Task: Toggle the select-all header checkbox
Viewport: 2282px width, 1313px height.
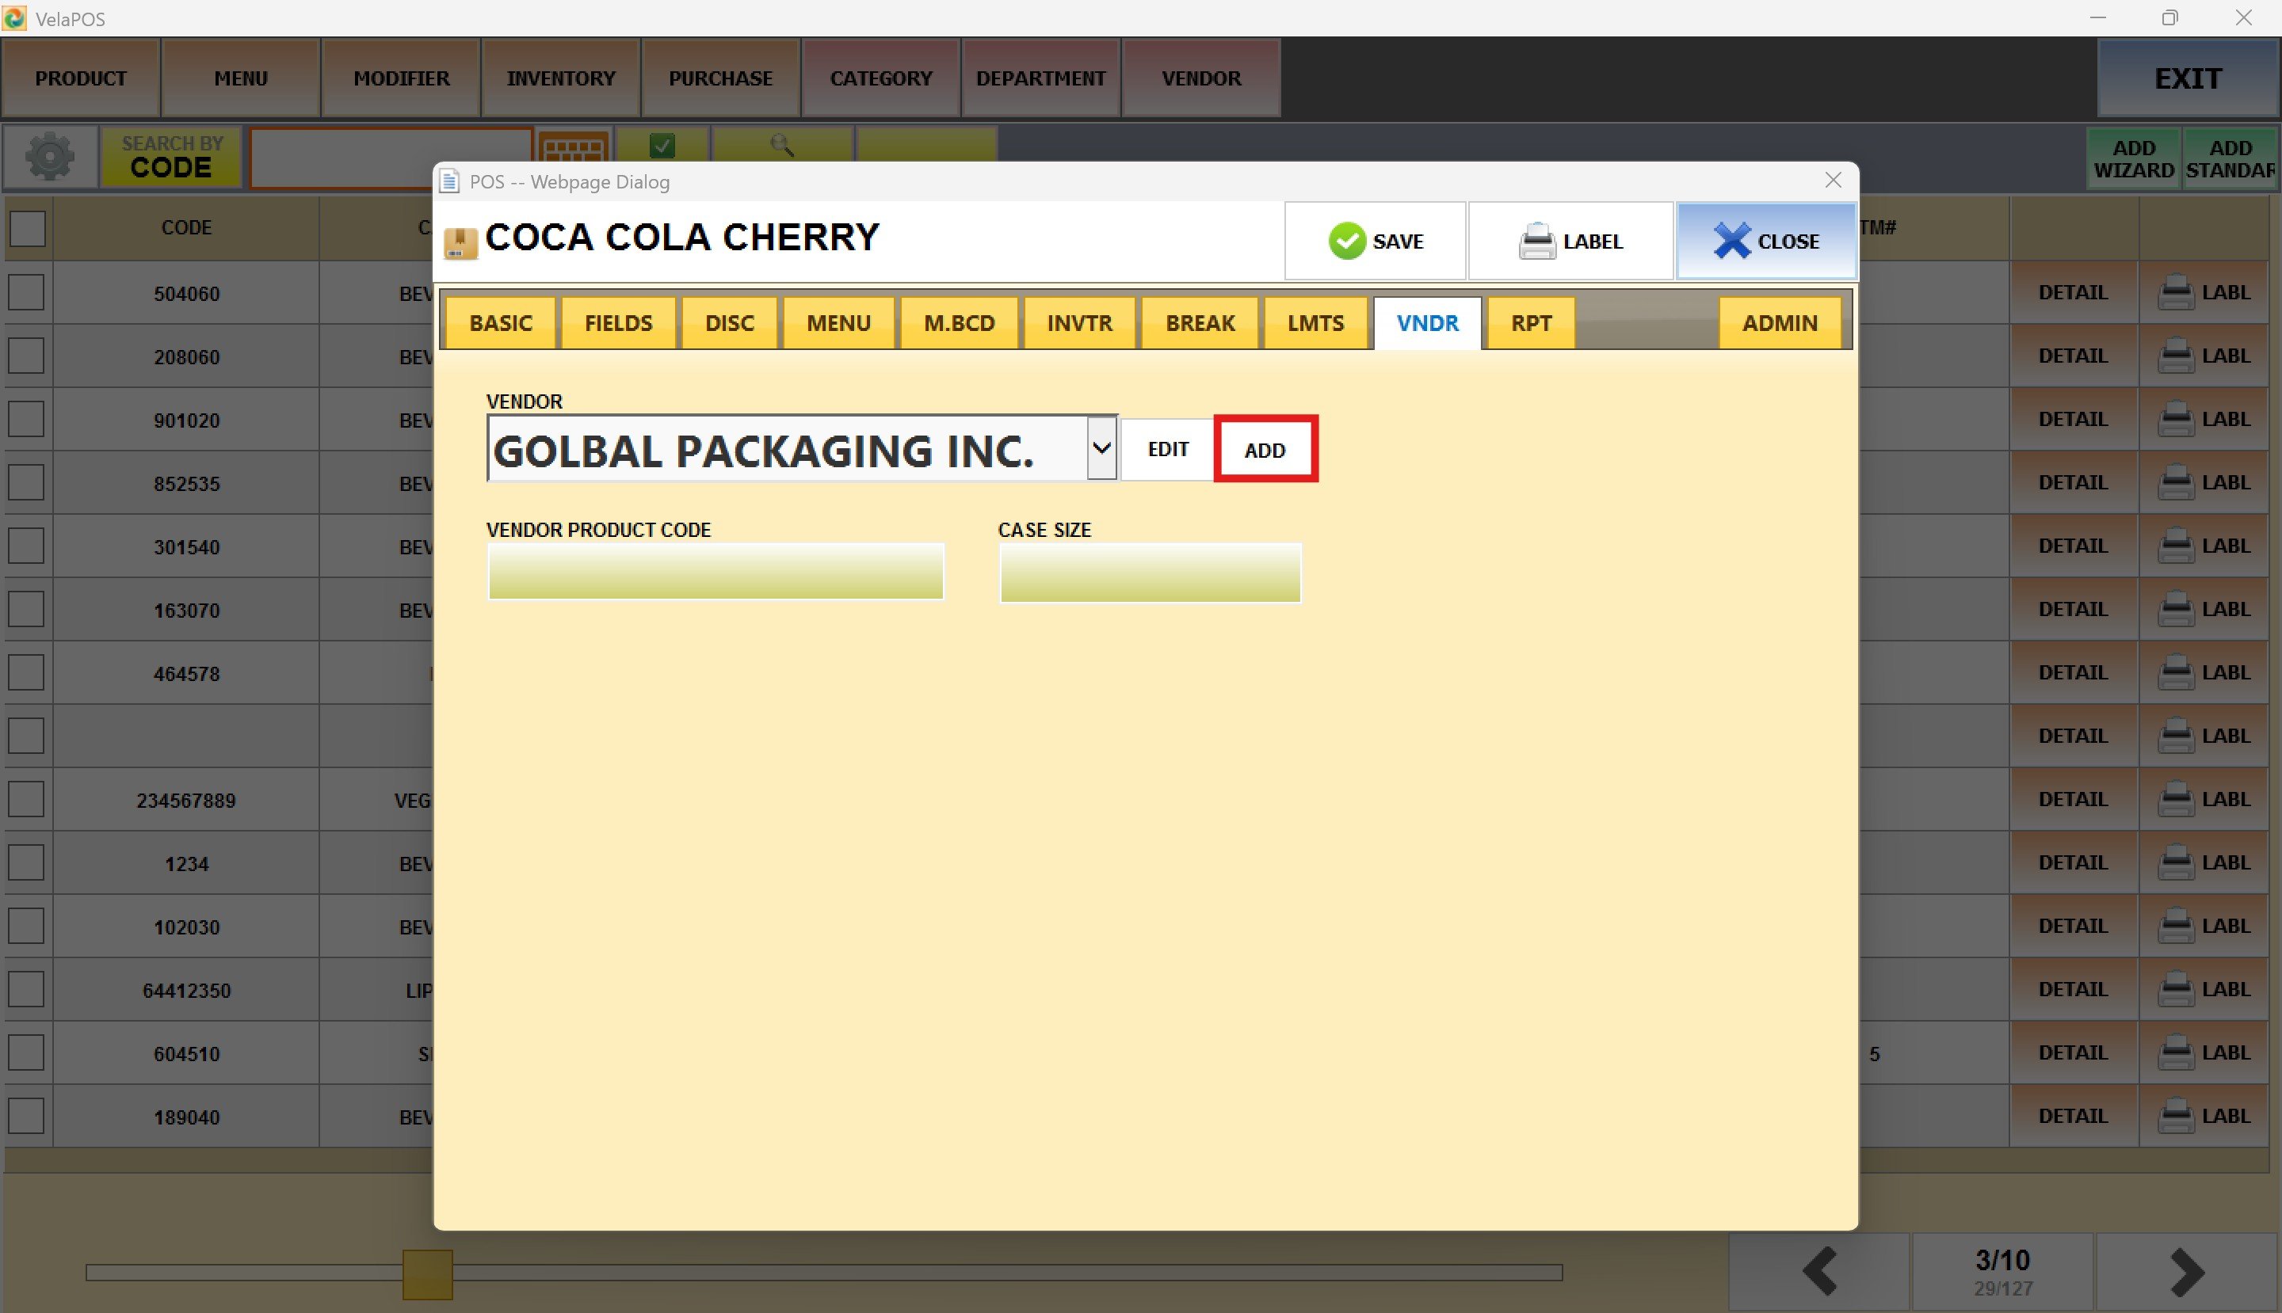Action: point(27,228)
